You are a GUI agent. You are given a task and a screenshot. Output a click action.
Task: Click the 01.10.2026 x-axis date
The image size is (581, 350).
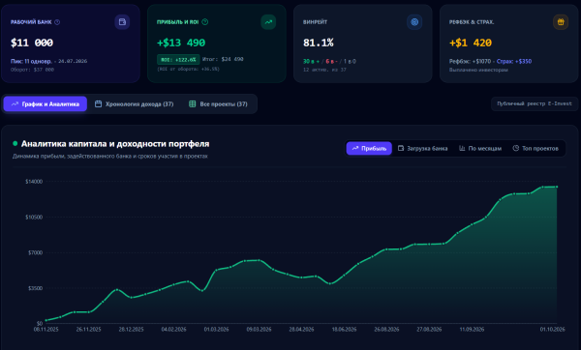click(553, 330)
